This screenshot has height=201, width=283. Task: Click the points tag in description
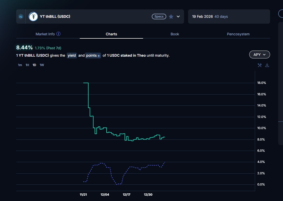93,55
